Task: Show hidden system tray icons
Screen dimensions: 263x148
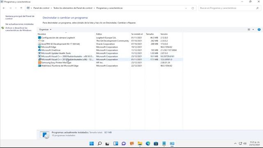Action: point(235,143)
